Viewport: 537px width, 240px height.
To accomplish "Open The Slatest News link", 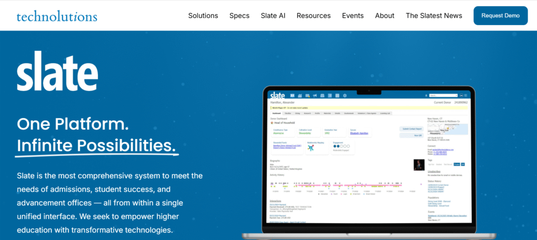I will 434,16.
